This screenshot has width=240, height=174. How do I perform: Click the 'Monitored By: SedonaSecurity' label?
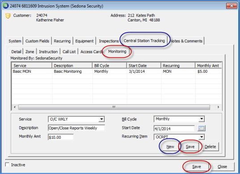36,58
